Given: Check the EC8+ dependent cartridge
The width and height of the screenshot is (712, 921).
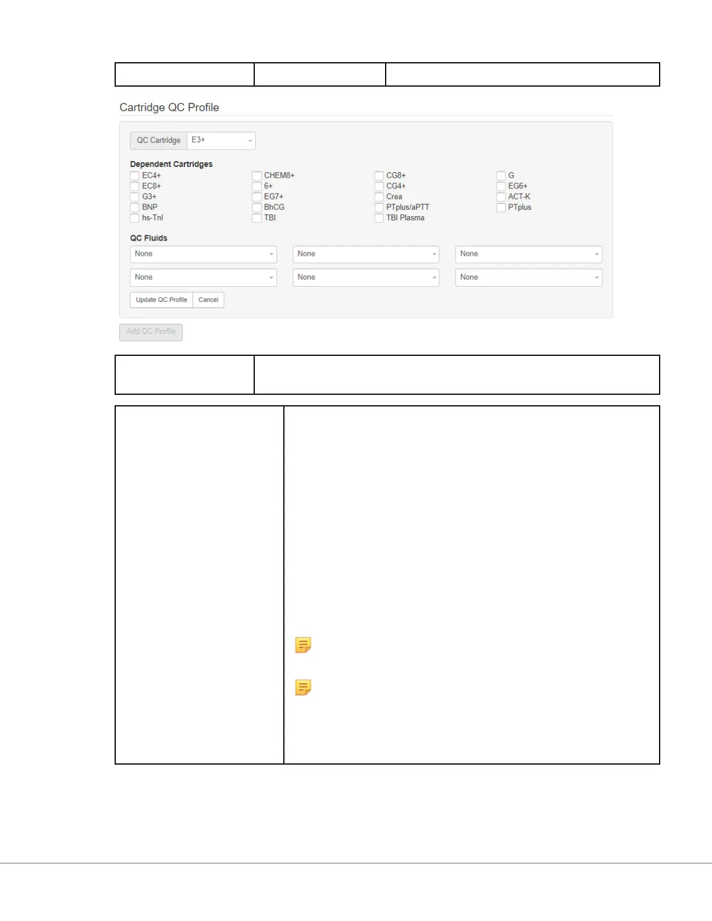Looking at the screenshot, I should tap(134, 186).
